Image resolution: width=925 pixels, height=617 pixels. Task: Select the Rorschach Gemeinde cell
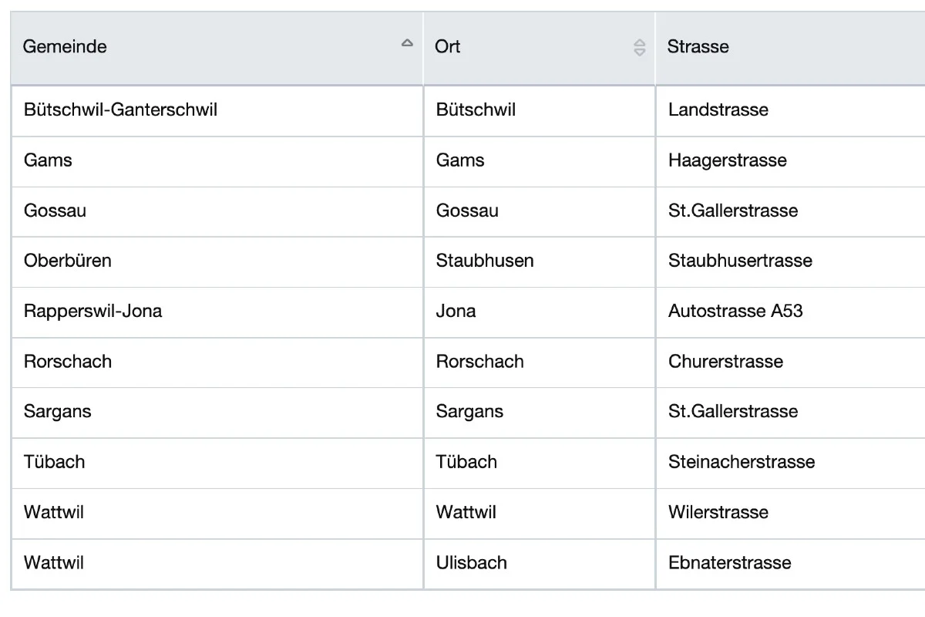pyautogui.click(x=217, y=362)
